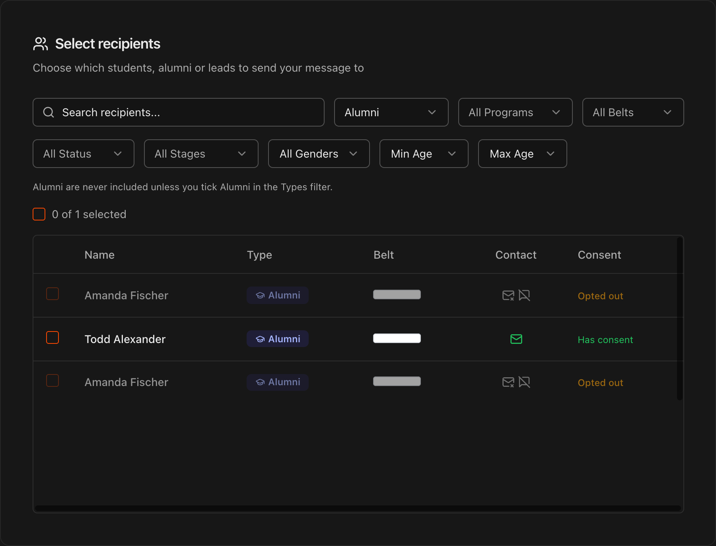This screenshot has width=716, height=546.
Task: Click the Contact column header
Action: point(516,255)
